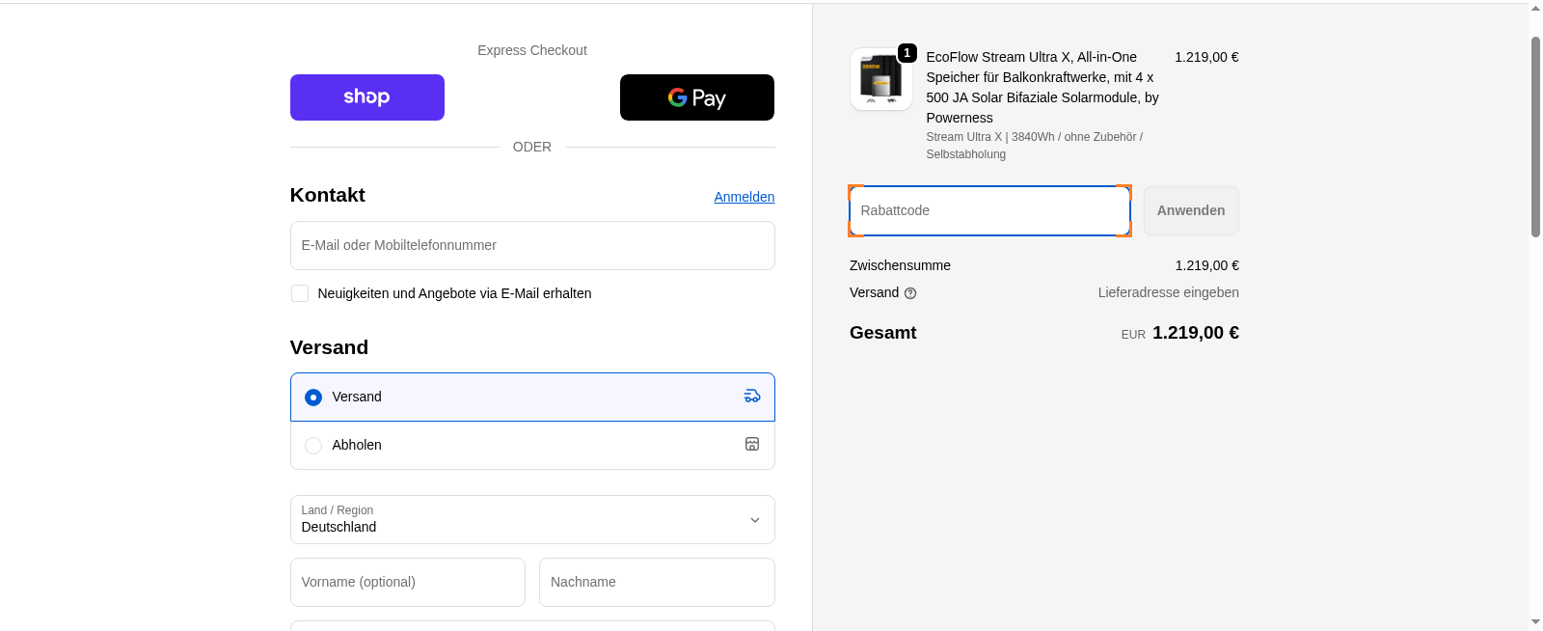Focus the E-Mail oder Mobiltelefonnummer field
The image size is (1543, 631).
coord(531,246)
